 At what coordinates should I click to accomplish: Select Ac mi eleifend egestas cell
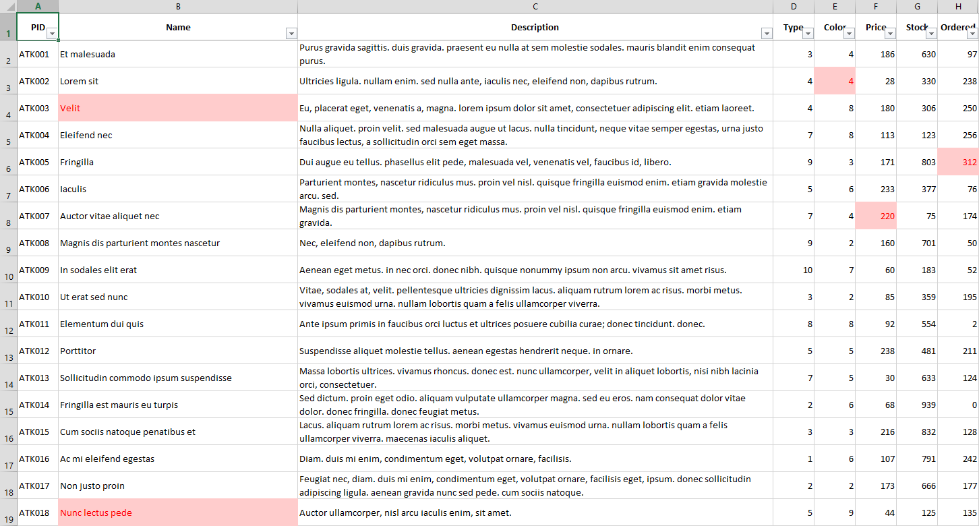click(x=178, y=459)
